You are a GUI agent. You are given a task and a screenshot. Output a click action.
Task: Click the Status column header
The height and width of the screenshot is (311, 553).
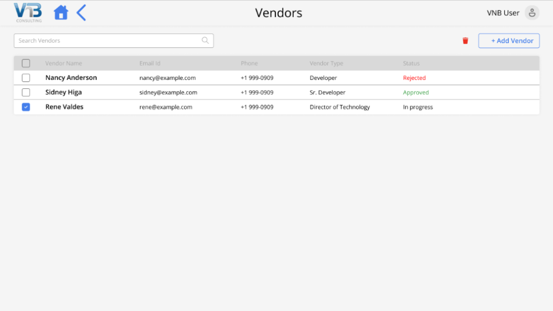pos(411,63)
